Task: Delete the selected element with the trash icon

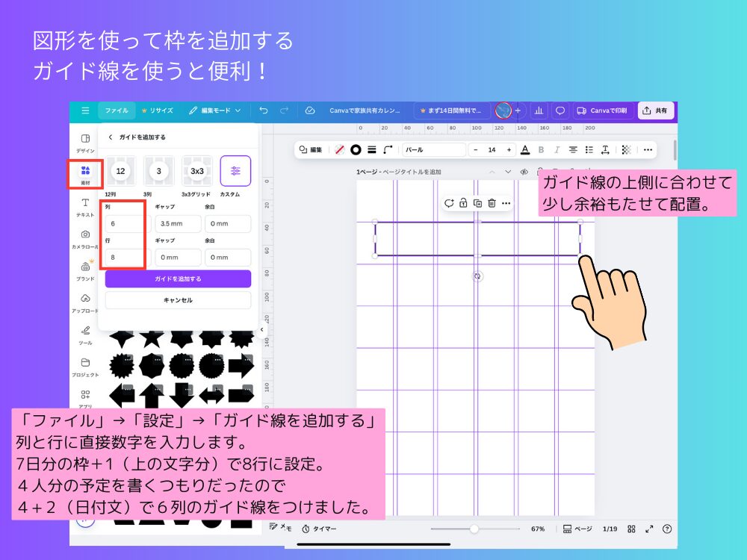Action: pos(492,203)
